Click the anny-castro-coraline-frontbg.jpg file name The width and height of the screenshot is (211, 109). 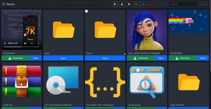144,53
